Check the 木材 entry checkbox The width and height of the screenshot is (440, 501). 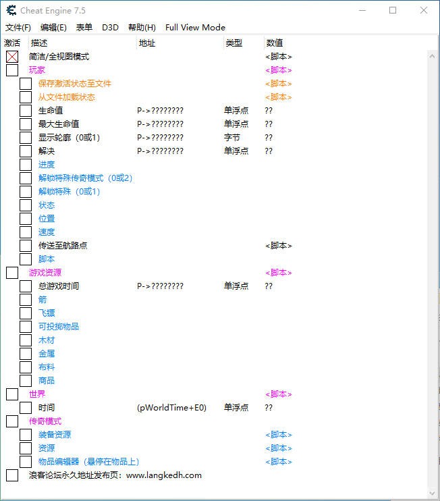[26, 340]
